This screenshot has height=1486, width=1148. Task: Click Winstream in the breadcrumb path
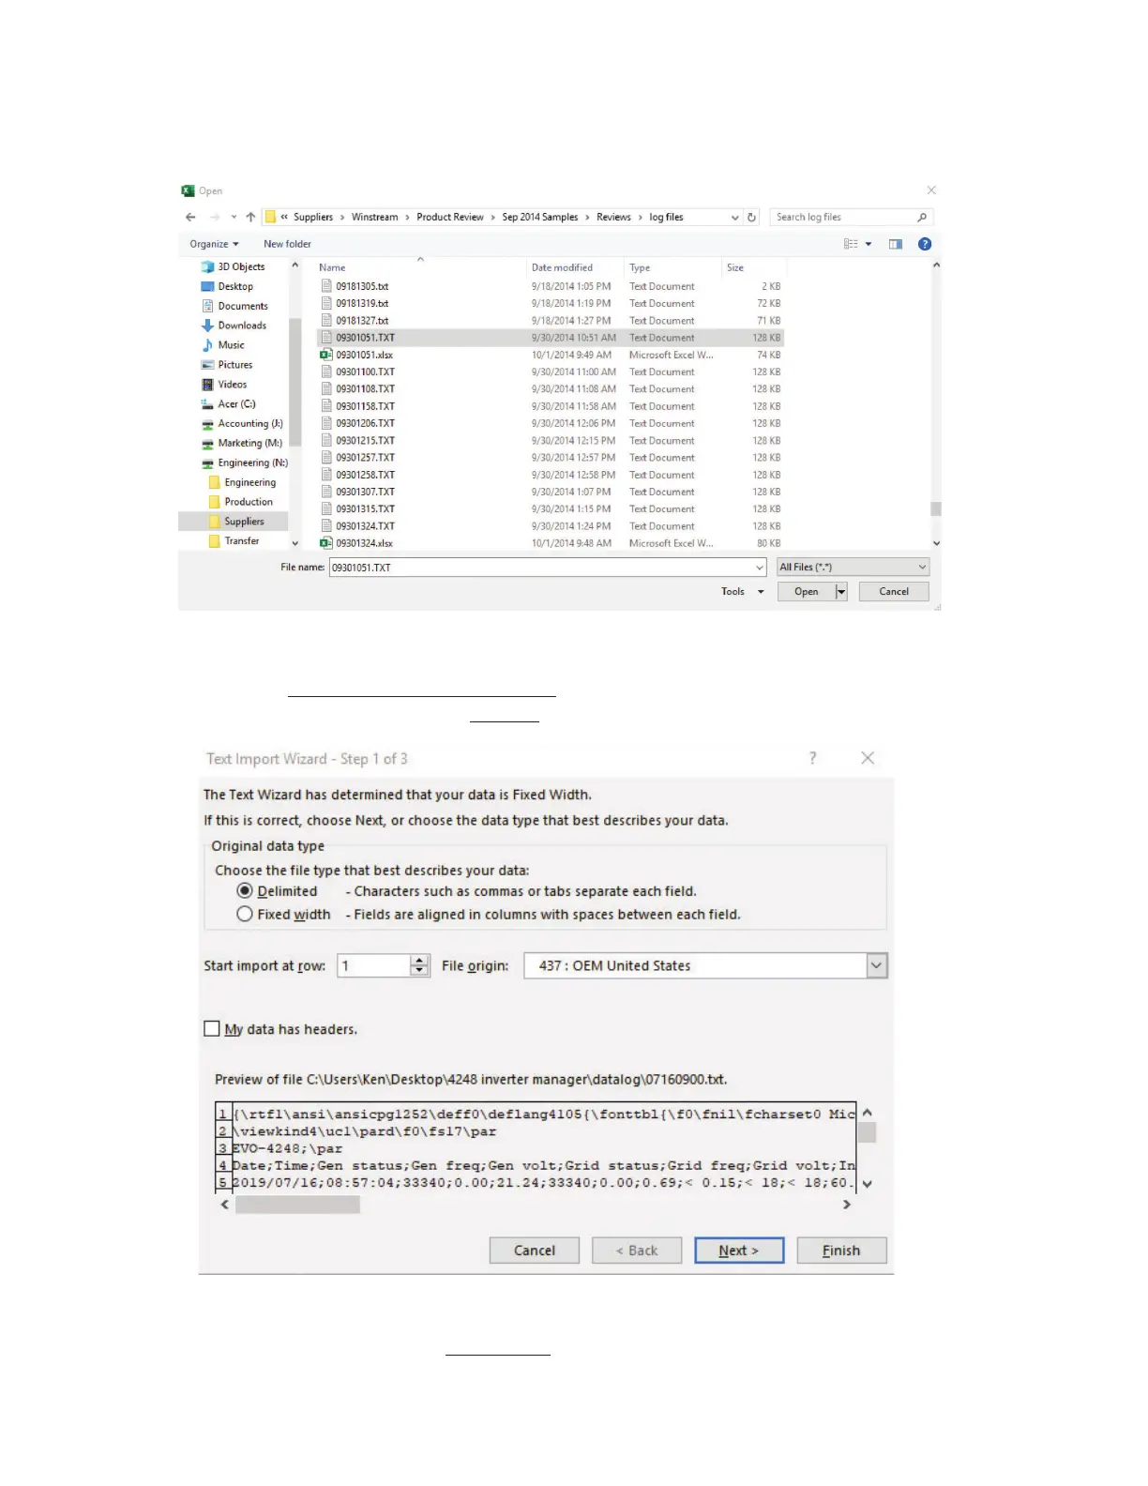[x=374, y=217]
